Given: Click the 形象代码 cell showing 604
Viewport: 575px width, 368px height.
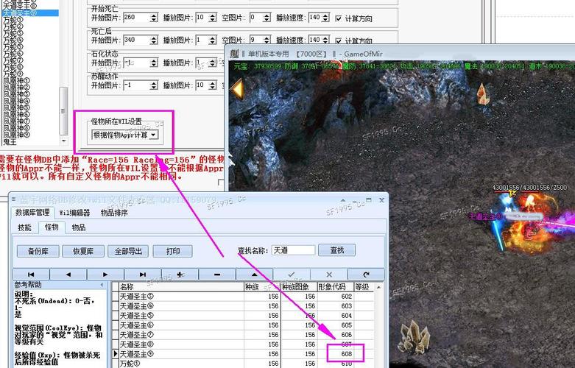Looking at the screenshot, I should point(335,316).
